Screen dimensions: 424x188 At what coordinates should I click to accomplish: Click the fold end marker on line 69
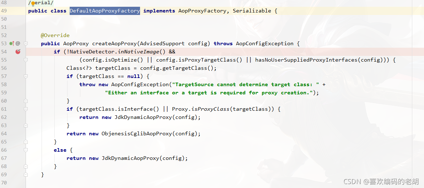26,174
